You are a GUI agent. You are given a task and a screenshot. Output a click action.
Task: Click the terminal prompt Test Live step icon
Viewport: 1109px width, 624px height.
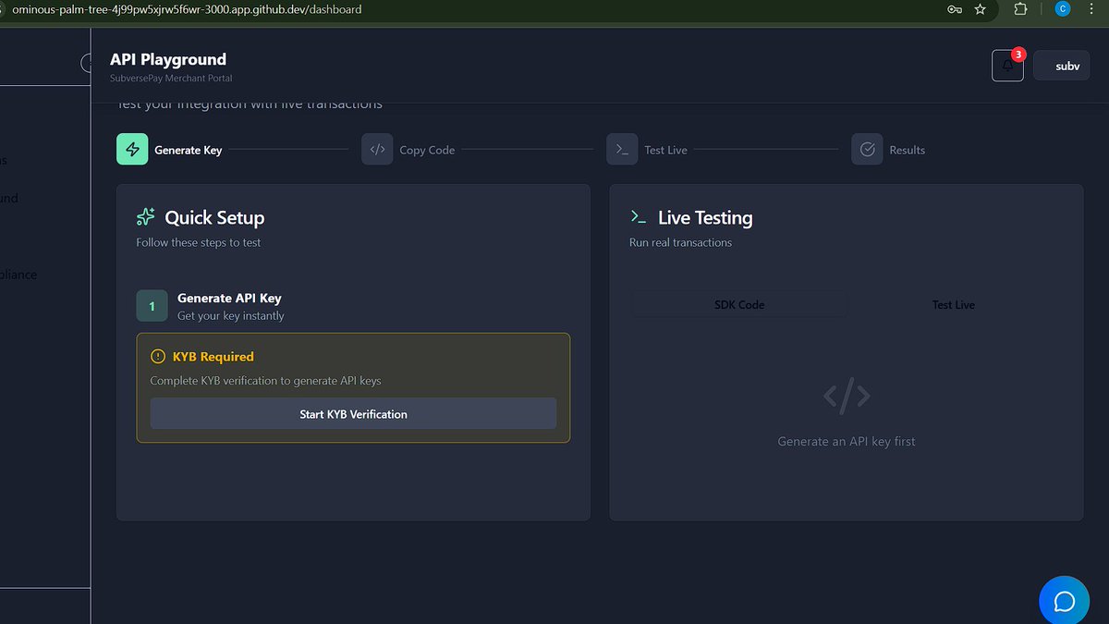pos(622,150)
